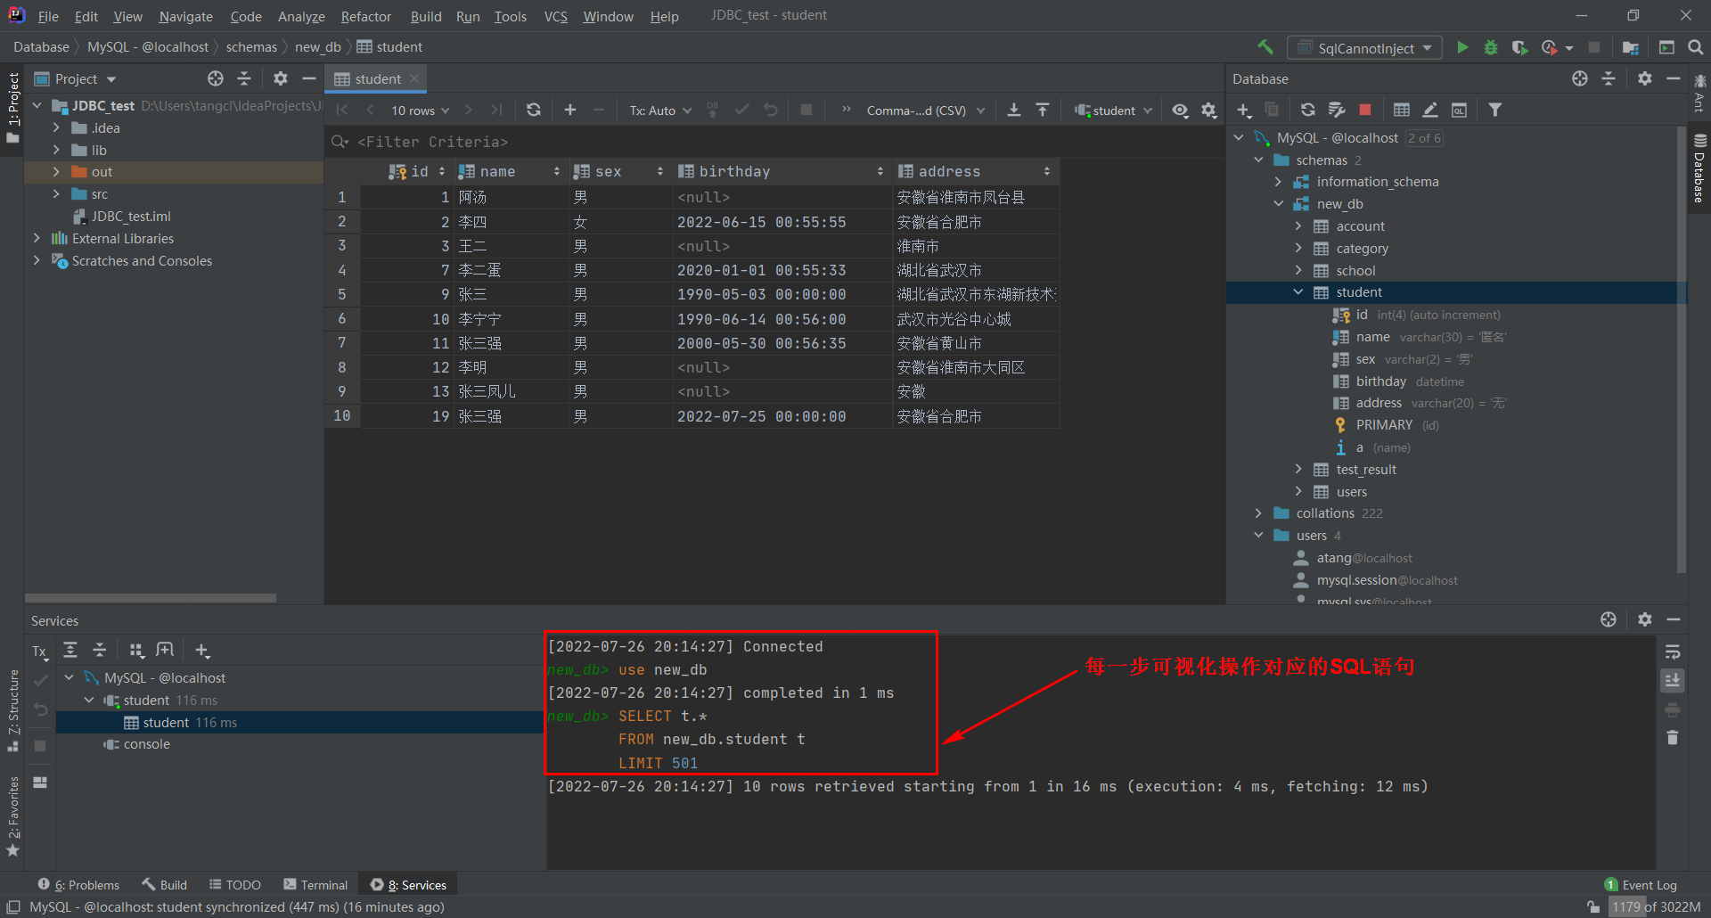The height and width of the screenshot is (918, 1711).
Task: Expand the src folder in Project tree
Action: [x=56, y=193]
